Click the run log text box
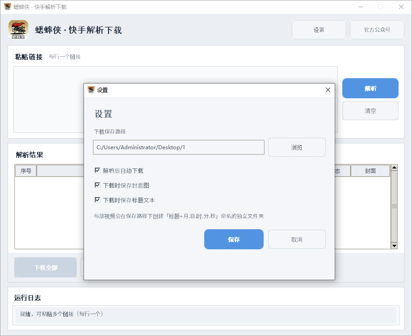The image size is (412, 336). (206, 315)
